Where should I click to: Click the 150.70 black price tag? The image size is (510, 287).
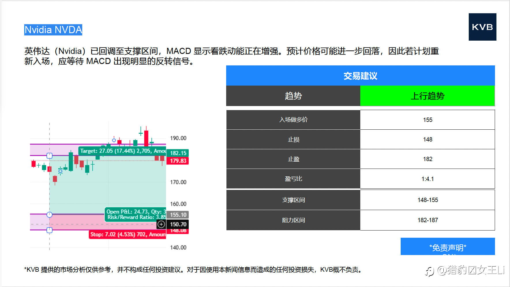(x=178, y=224)
